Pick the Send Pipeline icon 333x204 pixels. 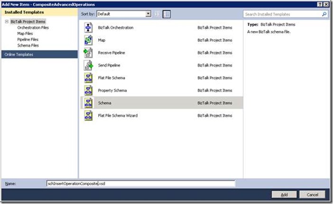coord(88,65)
